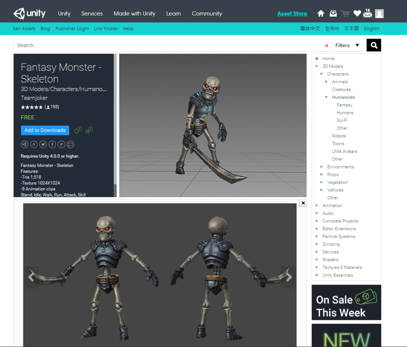Click the search magnifier button
The image size is (407, 347).
click(x=374, y=45)
